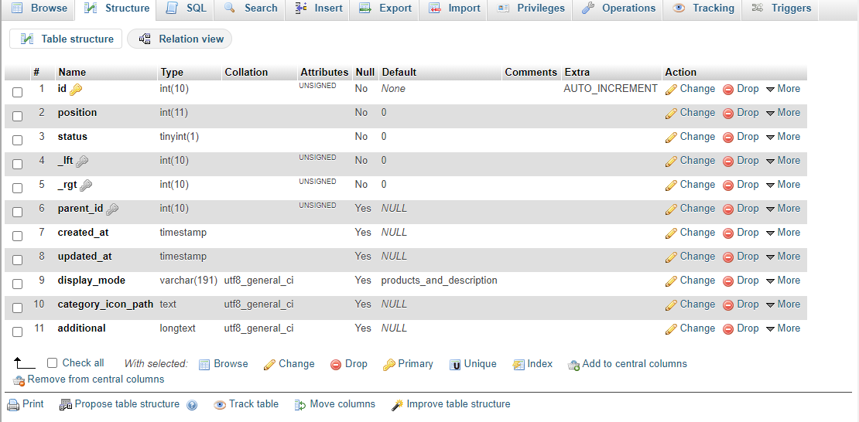
Task: Open the Export tab
Action: [385, 9]
